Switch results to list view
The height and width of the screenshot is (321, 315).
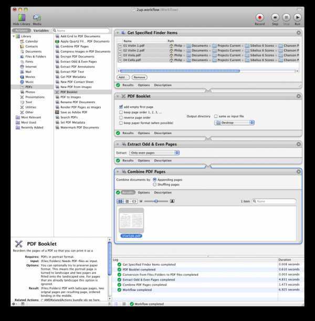(127, 201)
